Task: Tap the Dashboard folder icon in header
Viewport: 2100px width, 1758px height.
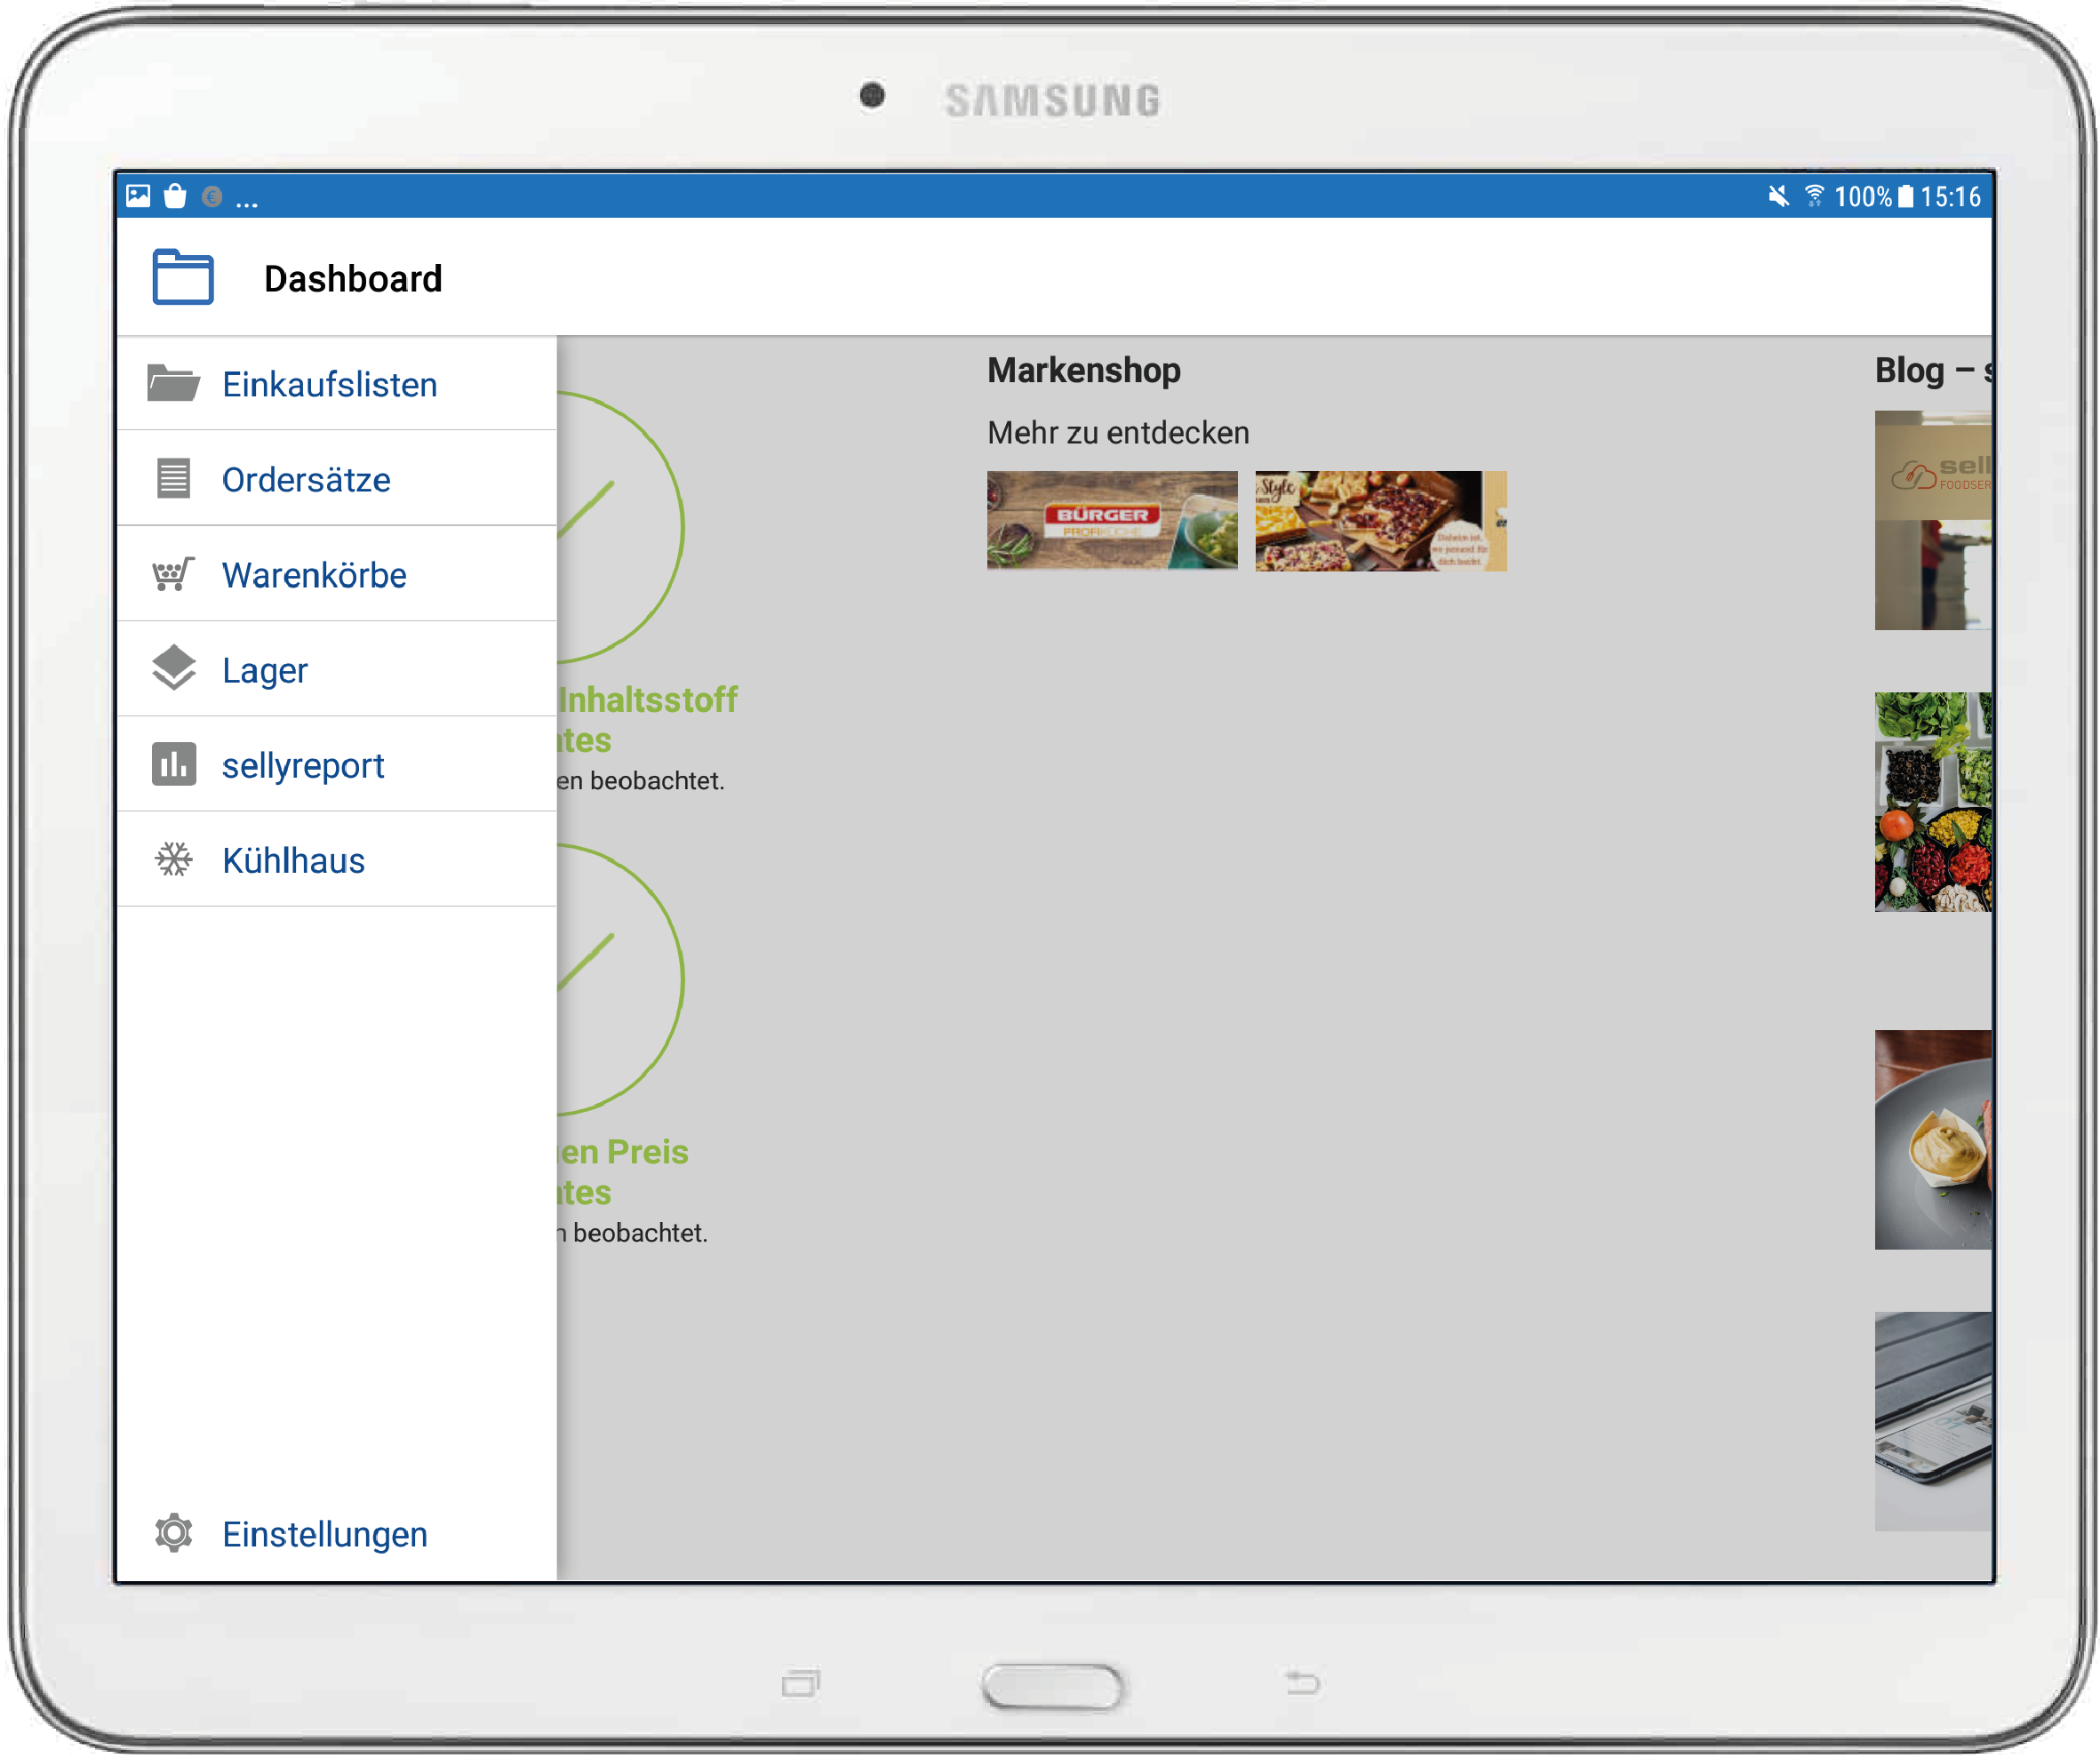Action: point(183,278)
